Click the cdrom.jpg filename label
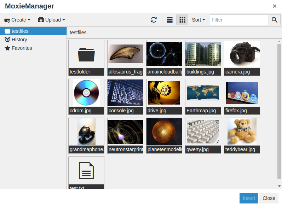Screen dimensions: 282x207 pyautogui.click(x=81, y=111)
